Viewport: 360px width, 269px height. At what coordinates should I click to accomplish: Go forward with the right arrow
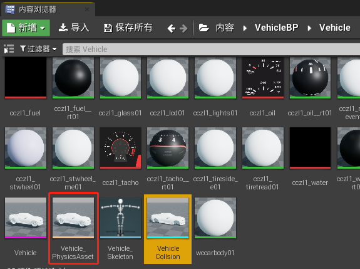[x=183, y=28]
